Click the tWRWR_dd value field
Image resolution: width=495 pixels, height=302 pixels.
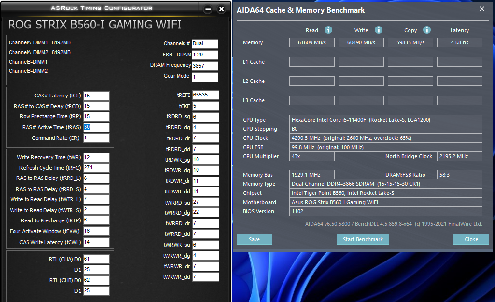[206, 277]
